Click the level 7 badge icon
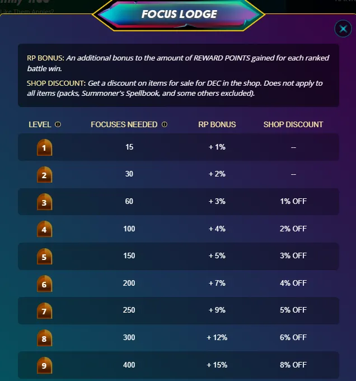Image resolution: width=356 pixels, height=381 pixels. 44,310
